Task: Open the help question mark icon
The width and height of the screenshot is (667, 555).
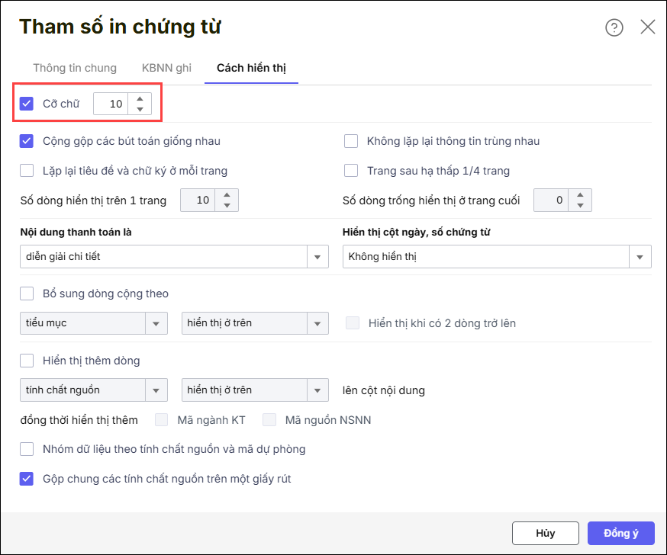Action: [x=614, y=27]
